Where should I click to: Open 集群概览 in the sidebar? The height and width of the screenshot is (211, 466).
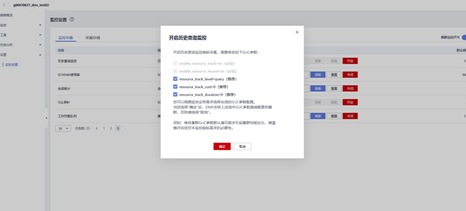pyautogui.click(x=6, y=15)
